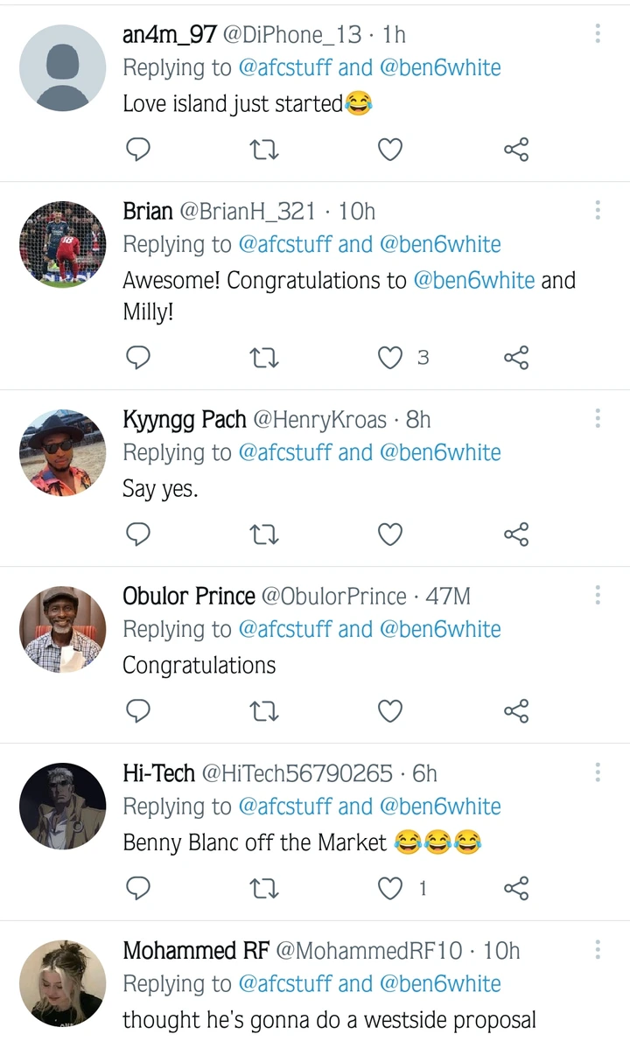Share Hi-Tech's Benny Blanc tweet
The height and width of the screenshot is (1048, 630).
click(x=516, y=889)
